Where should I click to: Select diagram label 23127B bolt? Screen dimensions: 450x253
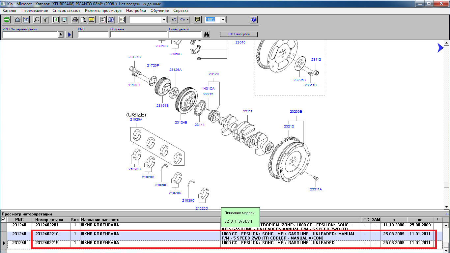tap(134, 57)
